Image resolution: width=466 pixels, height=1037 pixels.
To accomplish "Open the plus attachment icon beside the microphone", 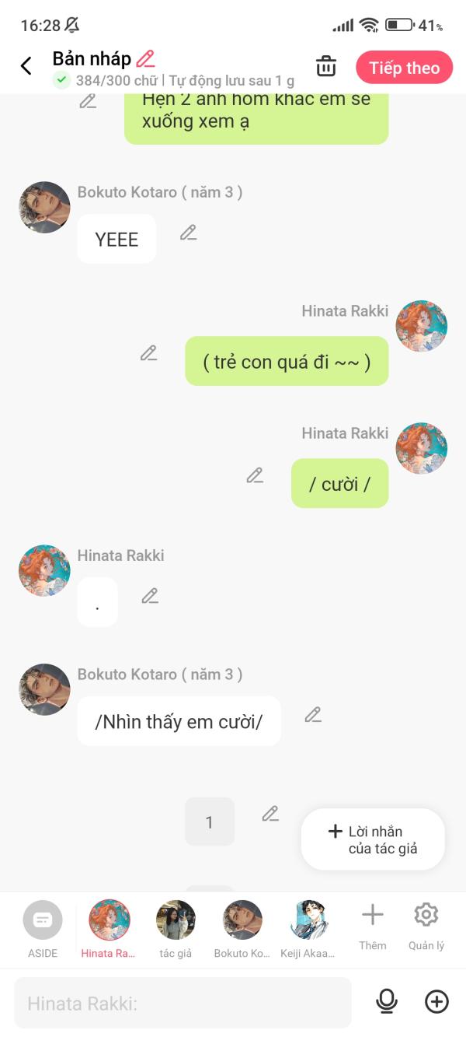I will 437,1002.
